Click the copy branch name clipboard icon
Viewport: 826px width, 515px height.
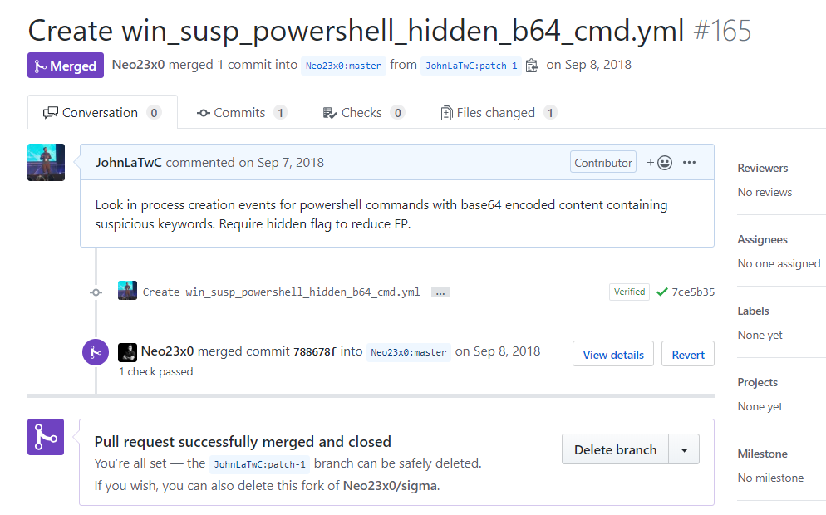(532, 66)
